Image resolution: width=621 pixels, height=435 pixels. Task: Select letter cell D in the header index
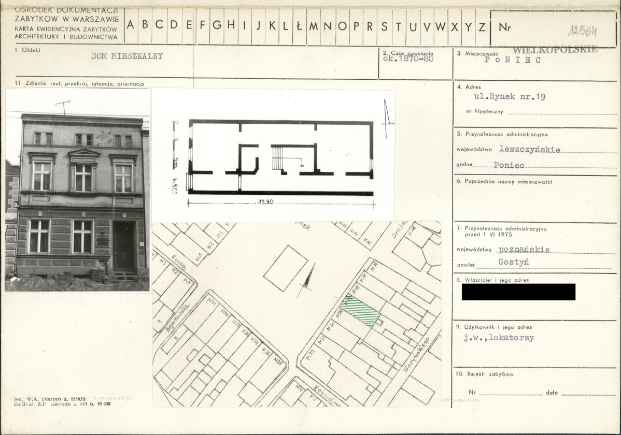coord(174,26)
